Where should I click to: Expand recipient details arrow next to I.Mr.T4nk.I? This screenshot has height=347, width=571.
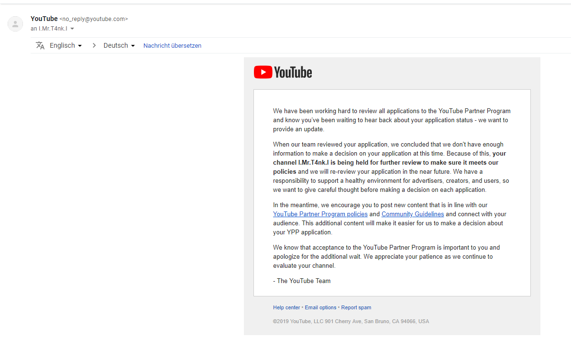72,29
